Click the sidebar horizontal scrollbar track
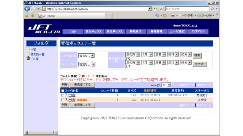243x136 pixels. tap(41, 133)
